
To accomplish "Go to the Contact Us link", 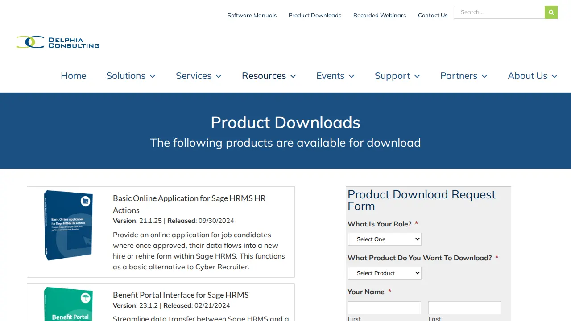I will tap(433, 16).
